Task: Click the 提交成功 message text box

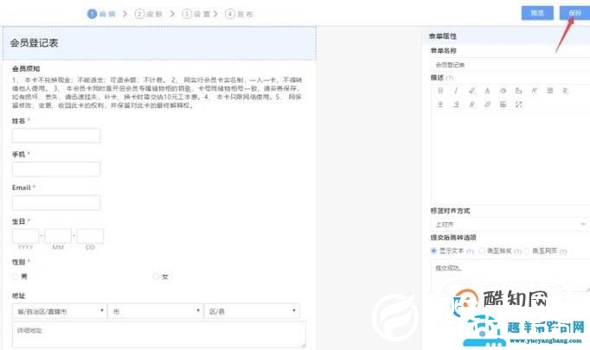Action: [x=510, y=277]
